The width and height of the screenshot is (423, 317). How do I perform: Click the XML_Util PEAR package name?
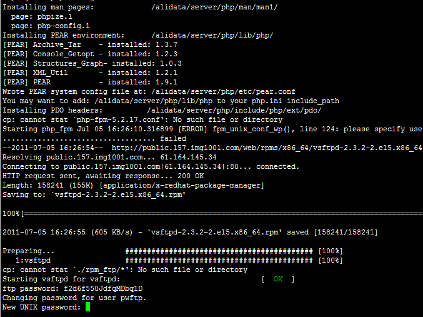click(x=51, y=73)
